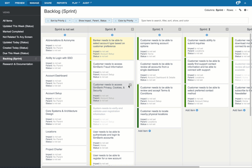Open the struck-through verify user registration card

point(112,116)
